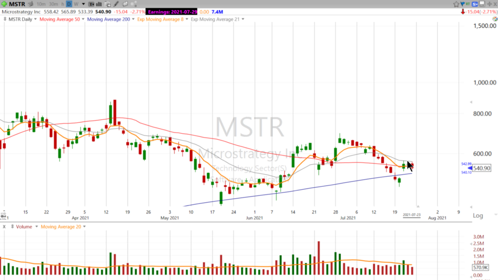498x280 pixels.
Task: Click the pencil drawing tools icon
Action: 117,4
